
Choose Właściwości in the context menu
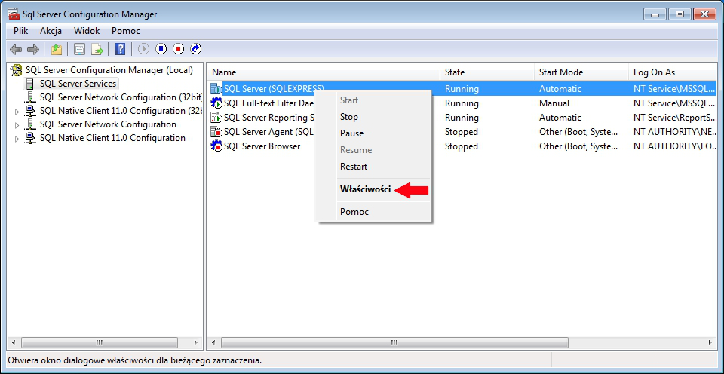pos(373,189)
